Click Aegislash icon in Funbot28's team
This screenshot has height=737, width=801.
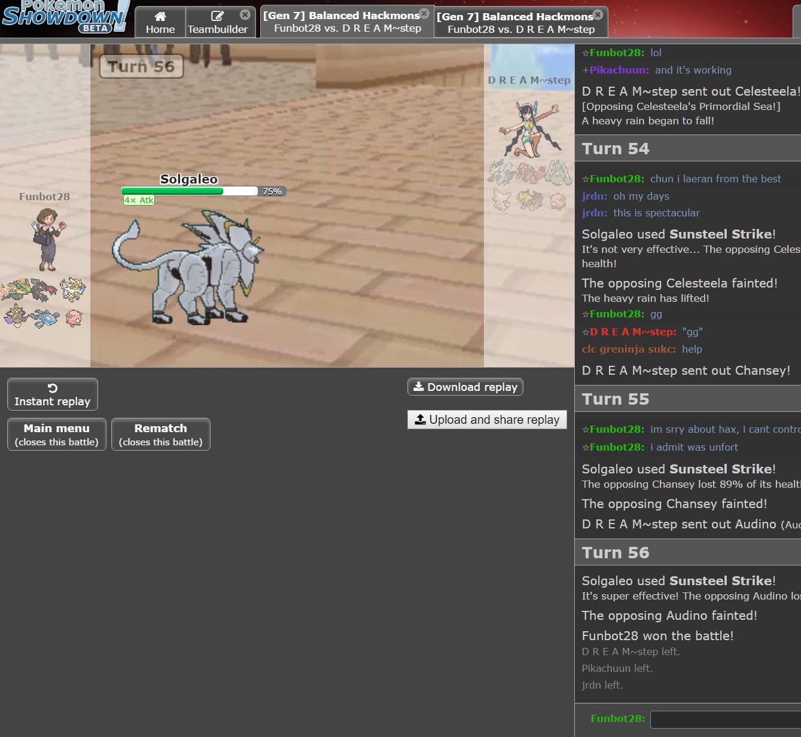(15, 316)
